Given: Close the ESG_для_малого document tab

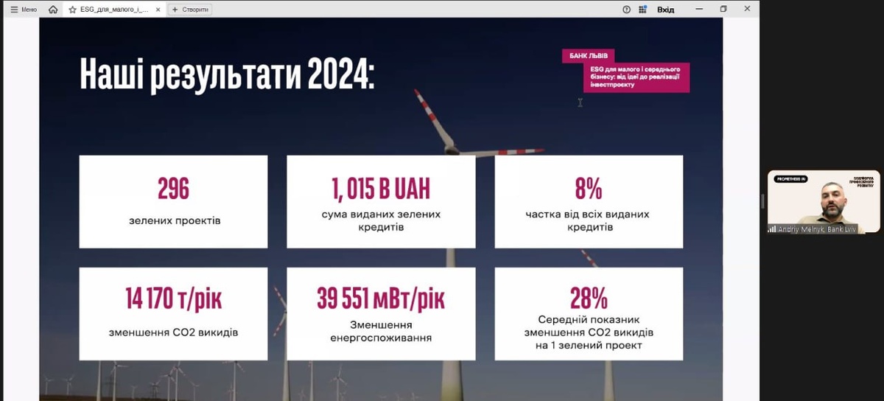Looking at the screenshot, I should 158,10.
